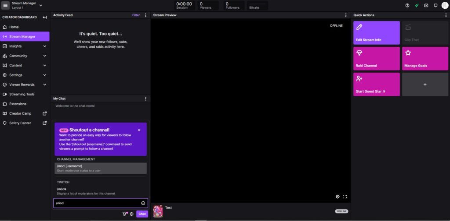Select the /mods command suggestion
Screen dimensions: 450x221
(x=101, y=191)
